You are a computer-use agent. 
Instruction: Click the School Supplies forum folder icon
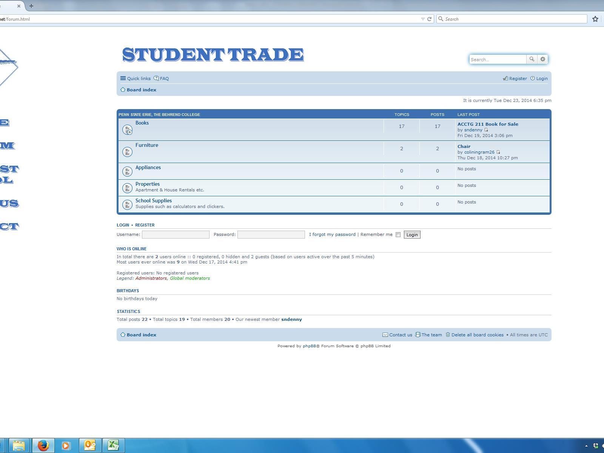click(x=127, y=205)
